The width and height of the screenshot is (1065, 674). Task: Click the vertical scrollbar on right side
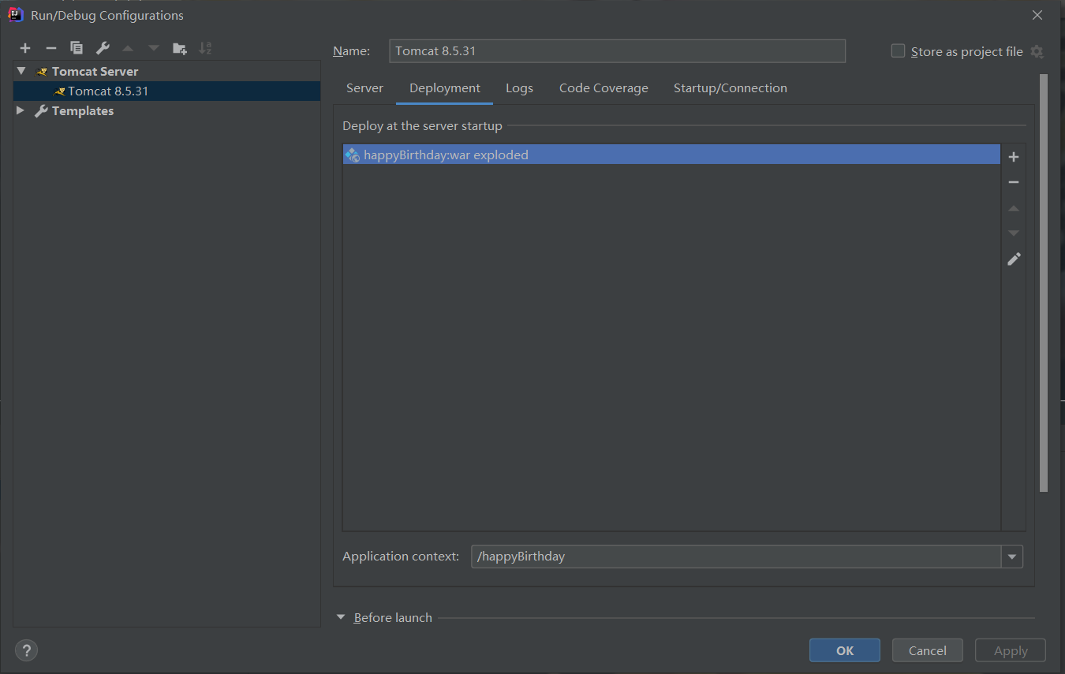coord(1044,284)
